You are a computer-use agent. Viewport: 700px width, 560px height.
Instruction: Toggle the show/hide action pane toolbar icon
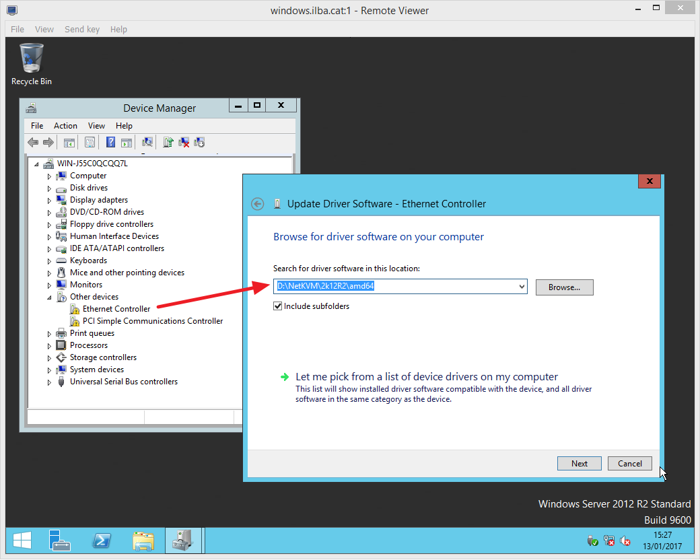(x=127, y=143)
